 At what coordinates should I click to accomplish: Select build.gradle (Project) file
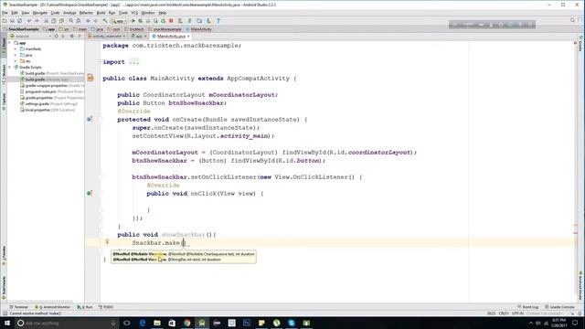click(x=52, y=73)
